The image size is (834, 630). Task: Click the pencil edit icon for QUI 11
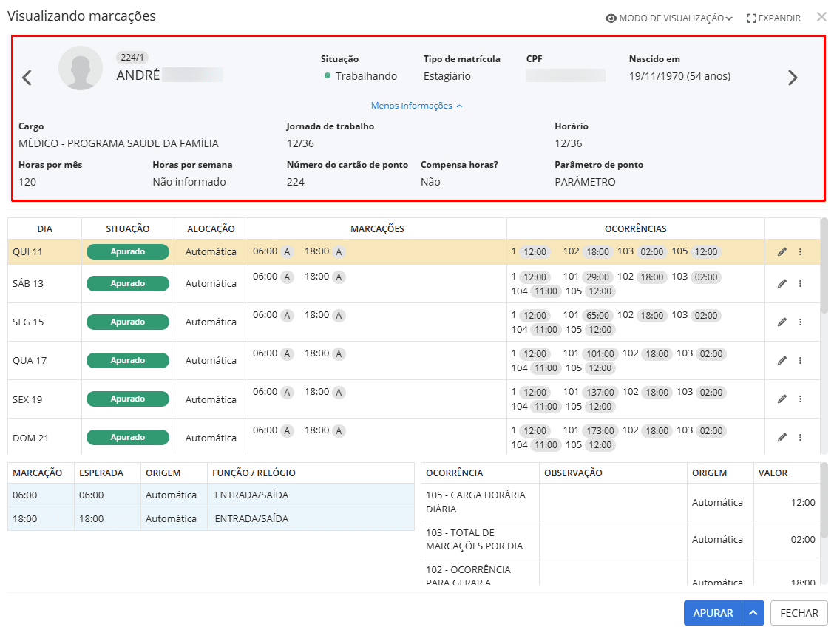point(782,252)
